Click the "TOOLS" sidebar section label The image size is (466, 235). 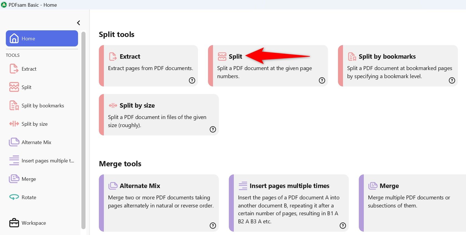13,55
